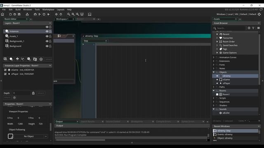Open the Help toolbar icon
The image size is (264, 148).
(61, 14)
